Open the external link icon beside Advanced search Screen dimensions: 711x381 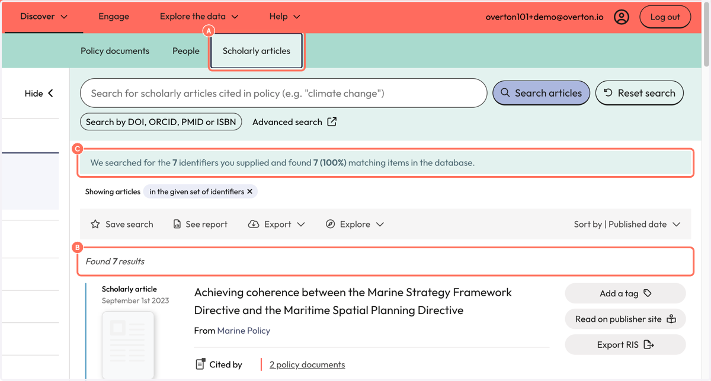click(332, 121)
